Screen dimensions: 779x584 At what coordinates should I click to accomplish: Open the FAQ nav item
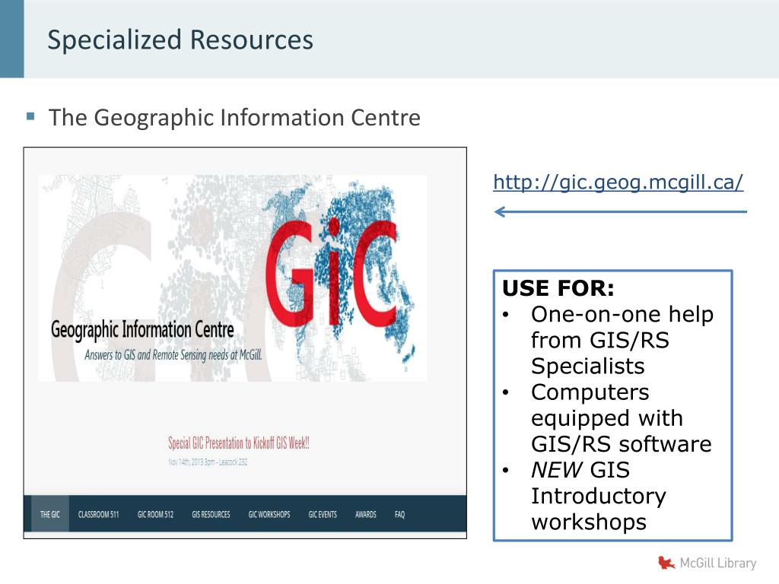[400, 515]
